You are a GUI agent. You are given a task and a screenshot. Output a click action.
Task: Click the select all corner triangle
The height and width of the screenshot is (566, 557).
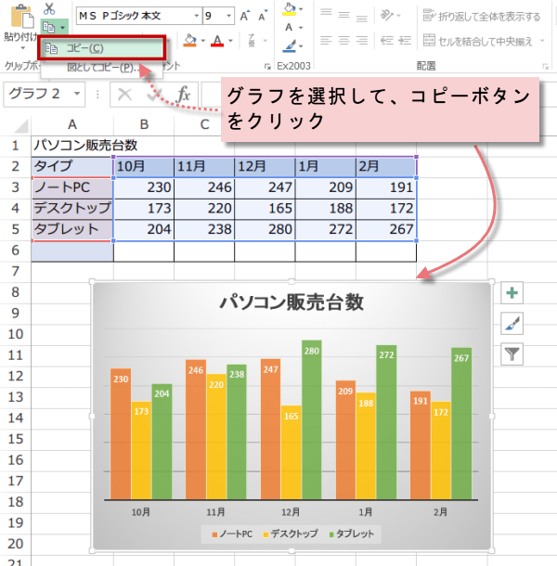click(x=21, y=126)
